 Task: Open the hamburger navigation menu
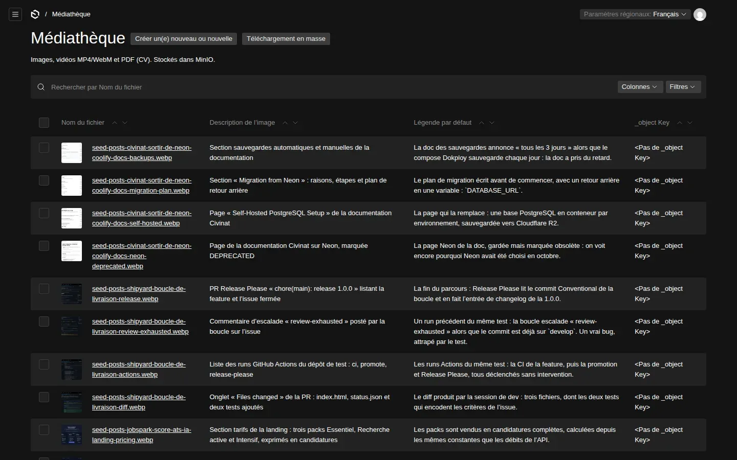15,14
